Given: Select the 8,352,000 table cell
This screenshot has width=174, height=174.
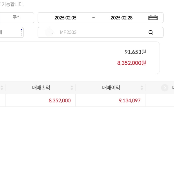Looking at the screenshot, I should [x=60, y=101].
